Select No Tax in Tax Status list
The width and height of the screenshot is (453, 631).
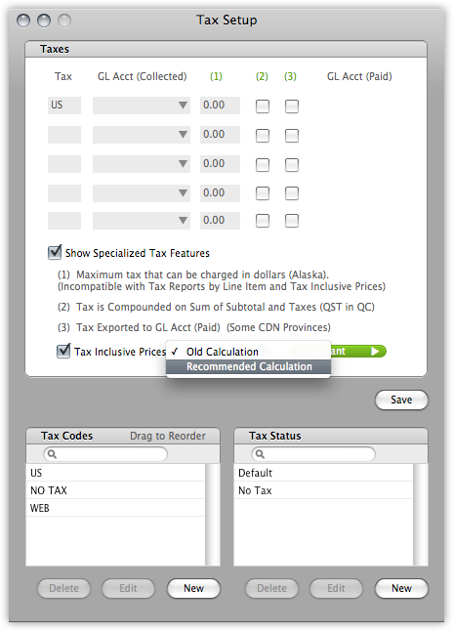coord(323,490)
